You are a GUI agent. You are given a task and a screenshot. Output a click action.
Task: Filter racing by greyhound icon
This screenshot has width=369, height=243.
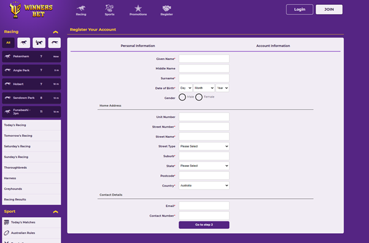point(55,43)
